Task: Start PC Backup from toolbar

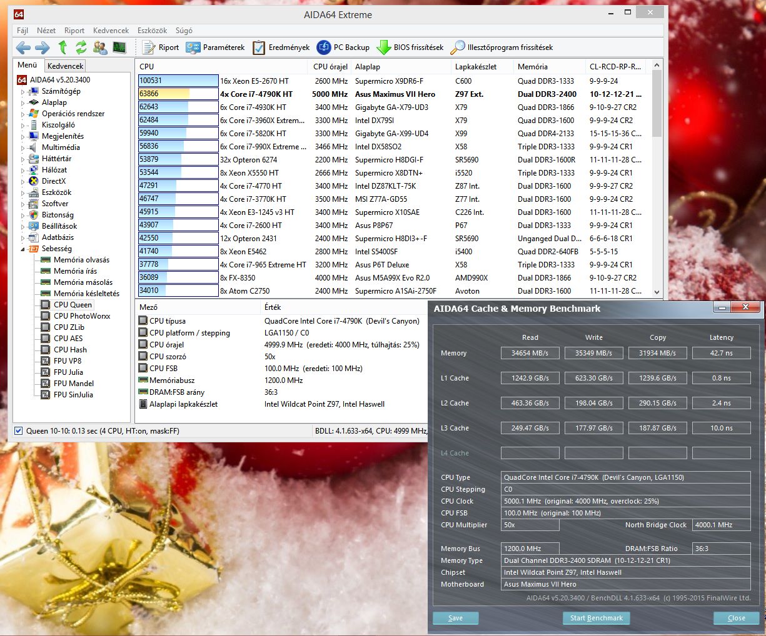Action: click(343, 47)
